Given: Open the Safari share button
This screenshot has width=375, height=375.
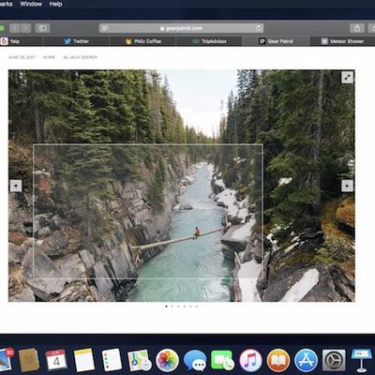Looking at the screenshot, I should tap(357, 28).
